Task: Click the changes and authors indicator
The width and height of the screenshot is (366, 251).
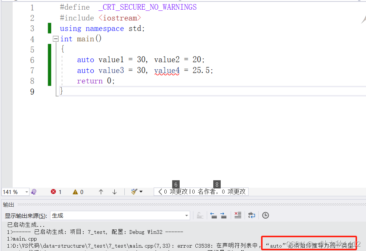Action: (201, 192)
